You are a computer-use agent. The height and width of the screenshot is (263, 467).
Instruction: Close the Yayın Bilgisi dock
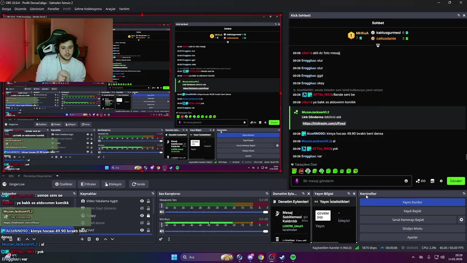pos(354,194)
